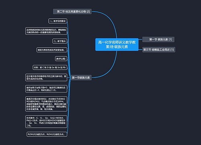Click the bottom node about R(OH)2
The image size is (201, 145).
47,134
